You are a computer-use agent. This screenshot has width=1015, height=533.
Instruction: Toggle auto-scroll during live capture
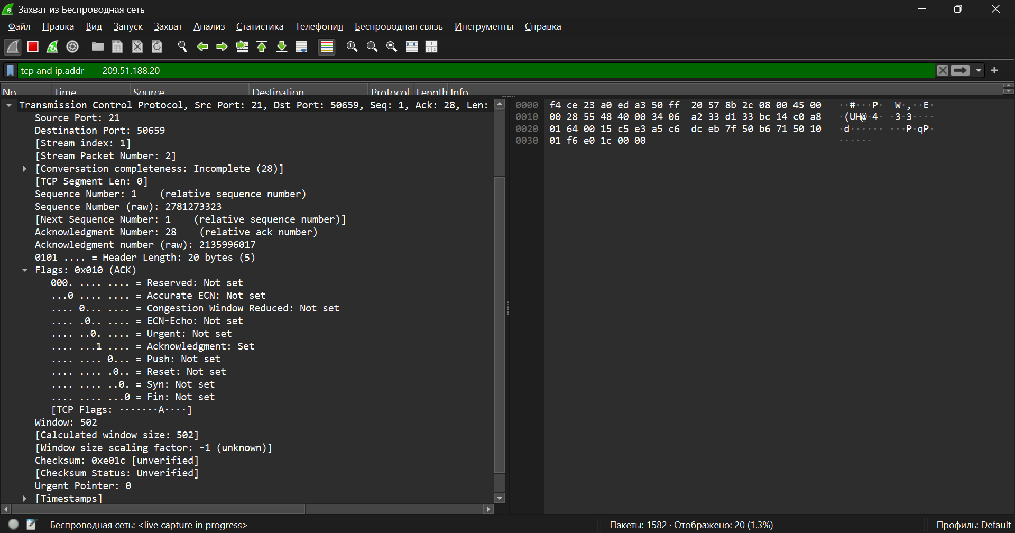pos(301,47)
